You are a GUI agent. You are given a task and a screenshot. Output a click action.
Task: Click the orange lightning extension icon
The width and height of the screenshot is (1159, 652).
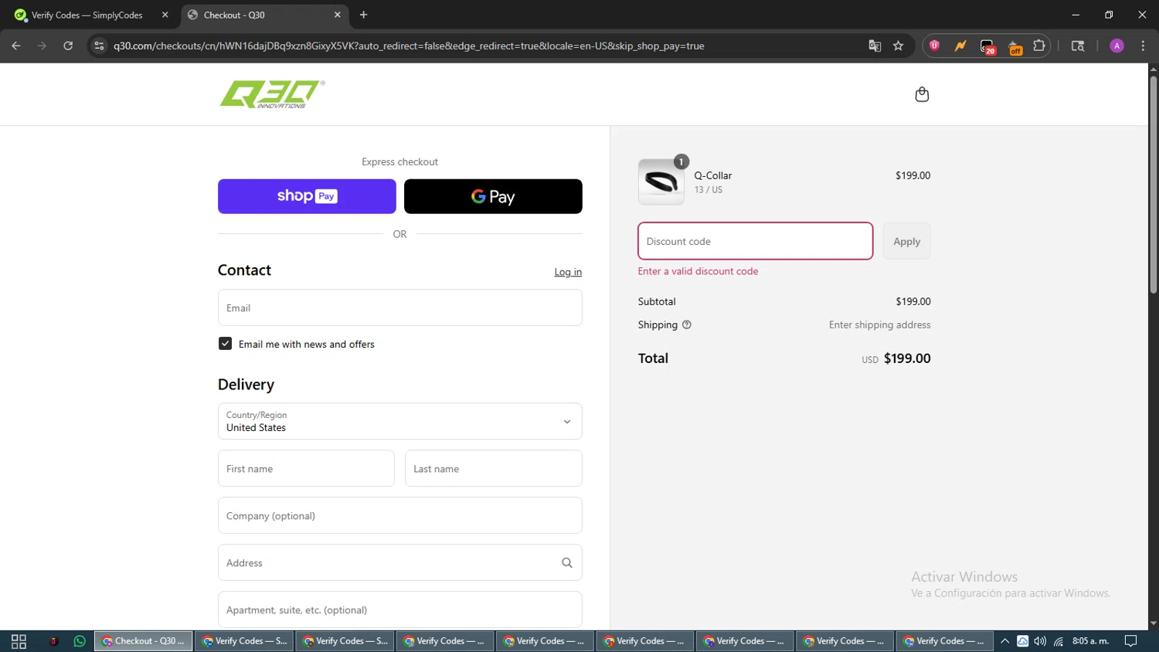coord(960,46)
